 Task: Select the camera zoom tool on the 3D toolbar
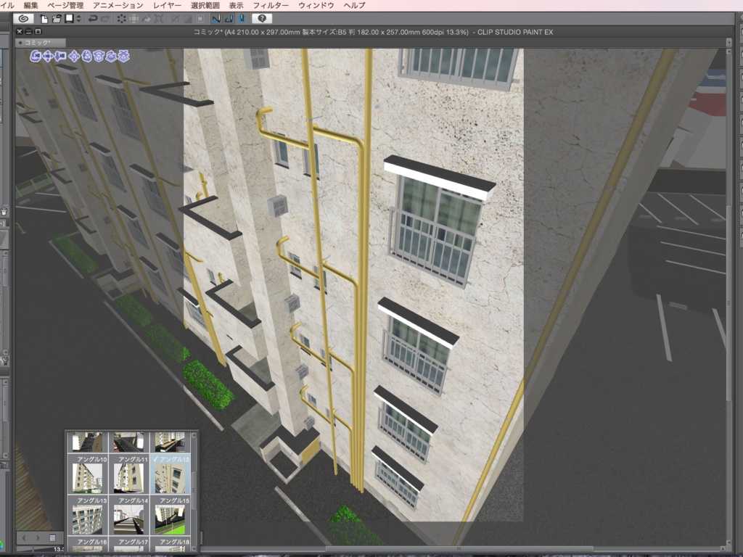coord(61,56)
